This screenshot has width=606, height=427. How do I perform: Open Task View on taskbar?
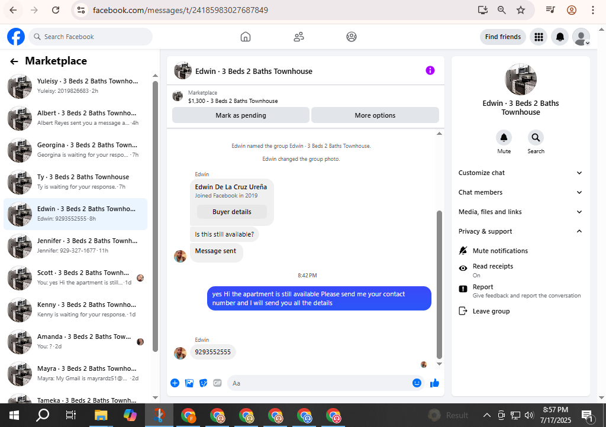tap(71, 415)
